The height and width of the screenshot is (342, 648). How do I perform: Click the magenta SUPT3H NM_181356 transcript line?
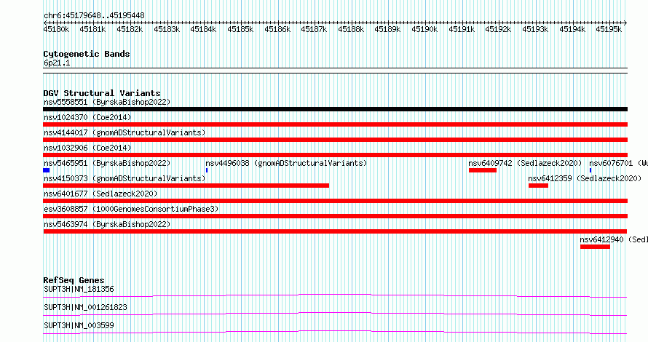click(x=335, y=295)
